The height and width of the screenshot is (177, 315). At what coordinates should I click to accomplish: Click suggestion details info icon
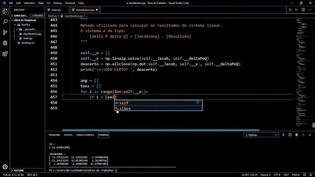point(198,102)
